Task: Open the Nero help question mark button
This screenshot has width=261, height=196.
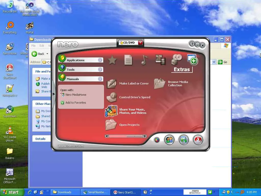Action: click(192, 44)
